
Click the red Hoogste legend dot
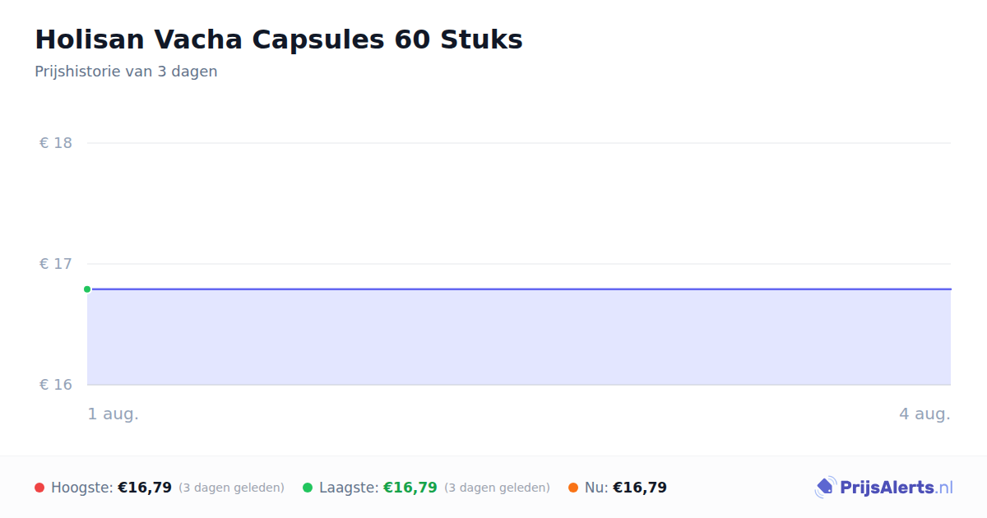39,488
